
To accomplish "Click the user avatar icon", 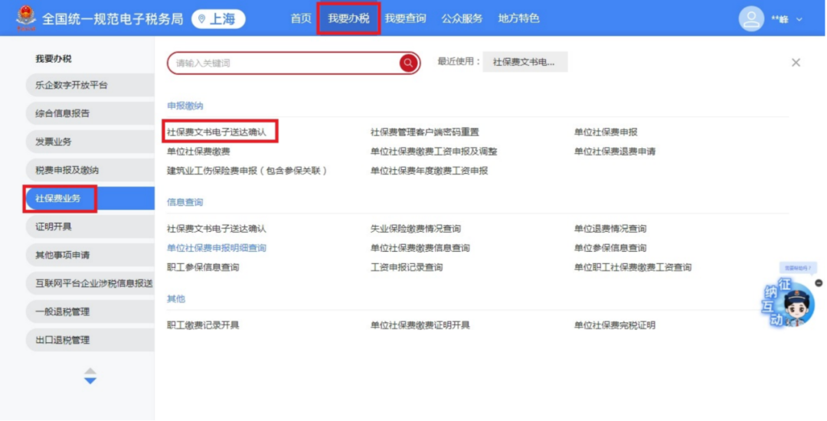I will [x=751, y=19].
